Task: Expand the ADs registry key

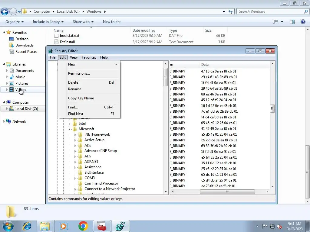Action: coord(75,146)
